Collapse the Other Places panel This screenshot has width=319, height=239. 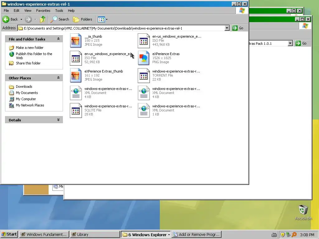click(58, 77)
